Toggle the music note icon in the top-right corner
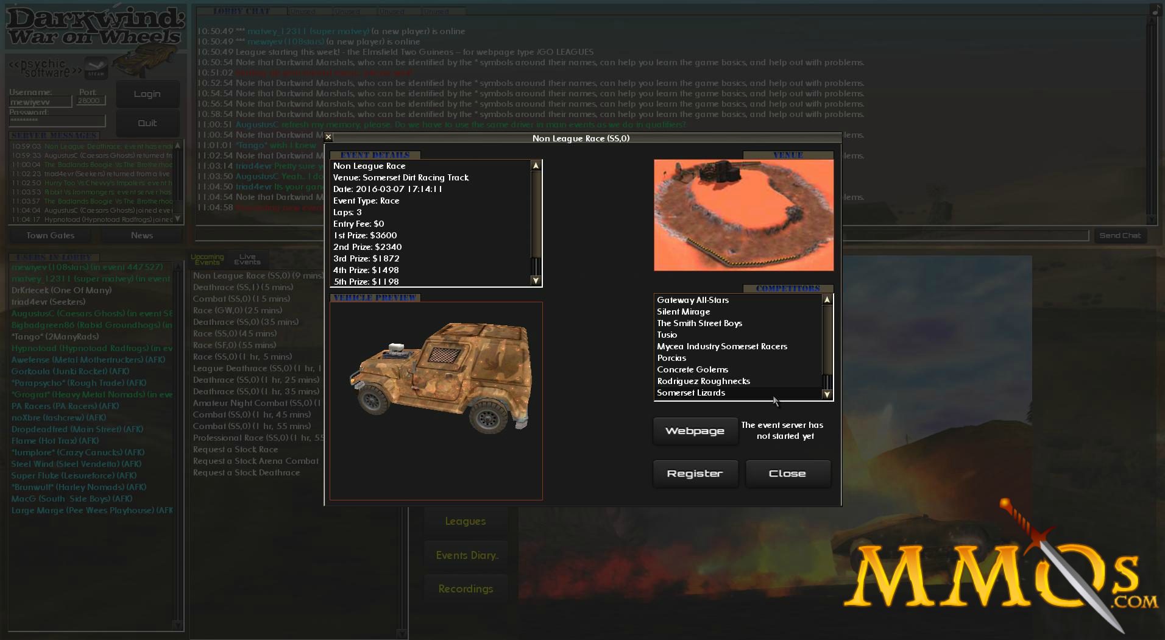This screenshot has width=1165, height=640. [1155, 10]
